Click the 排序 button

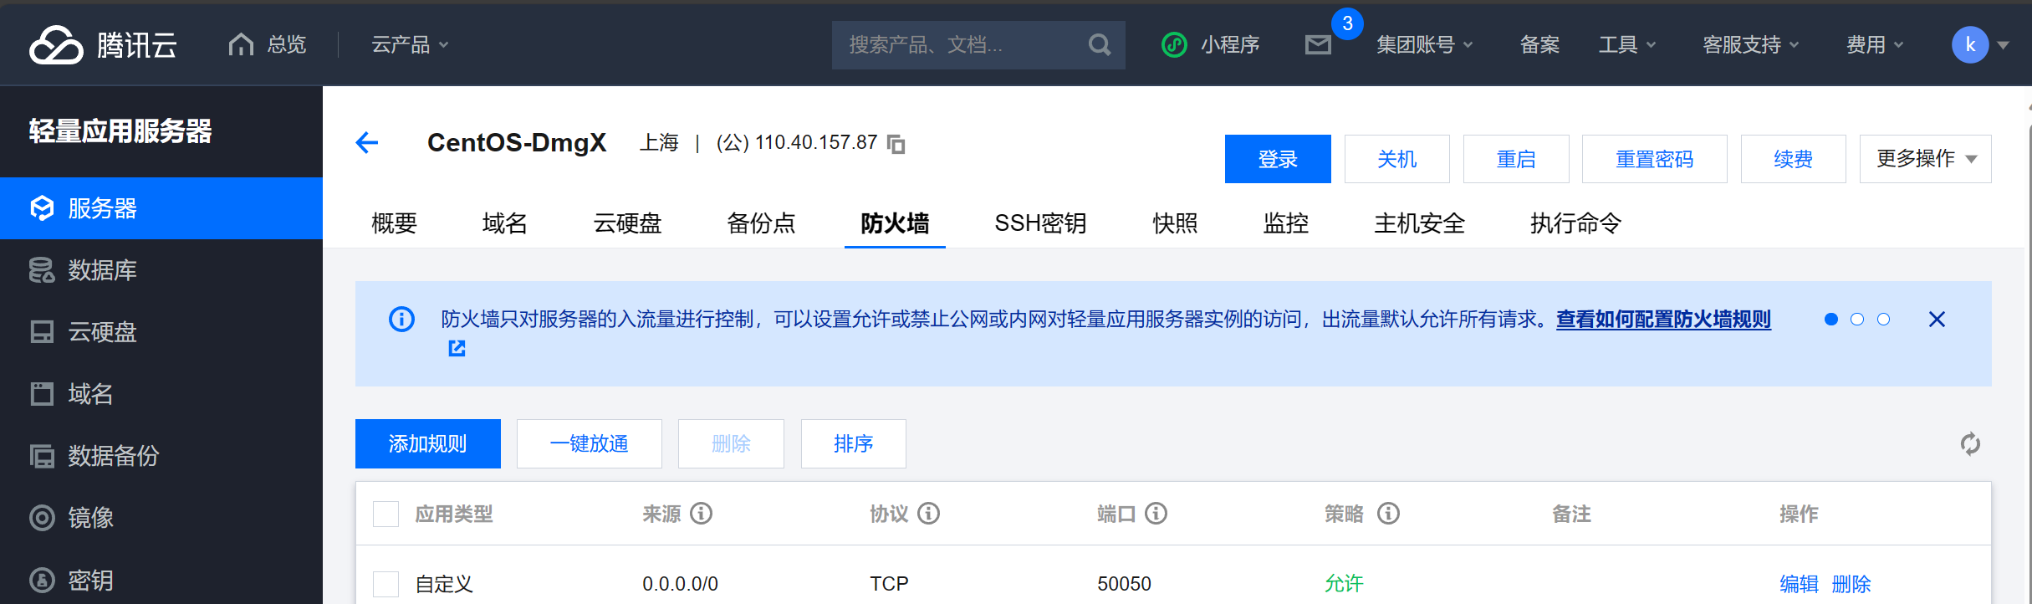(x=853, y=443)
